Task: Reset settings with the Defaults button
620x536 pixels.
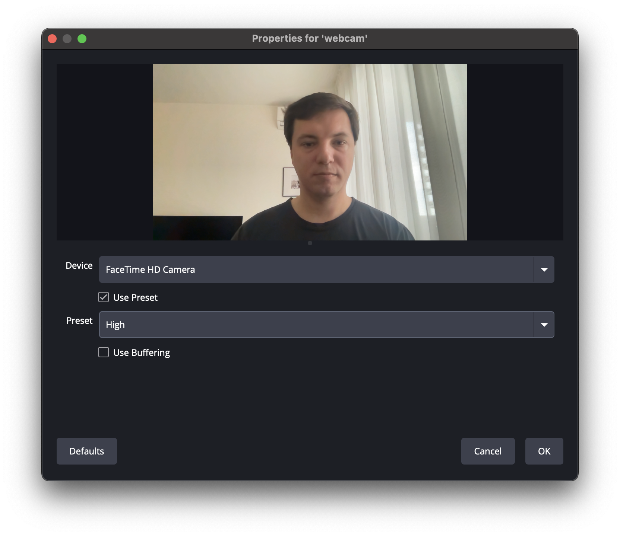Action: click(x=86, y=451)
